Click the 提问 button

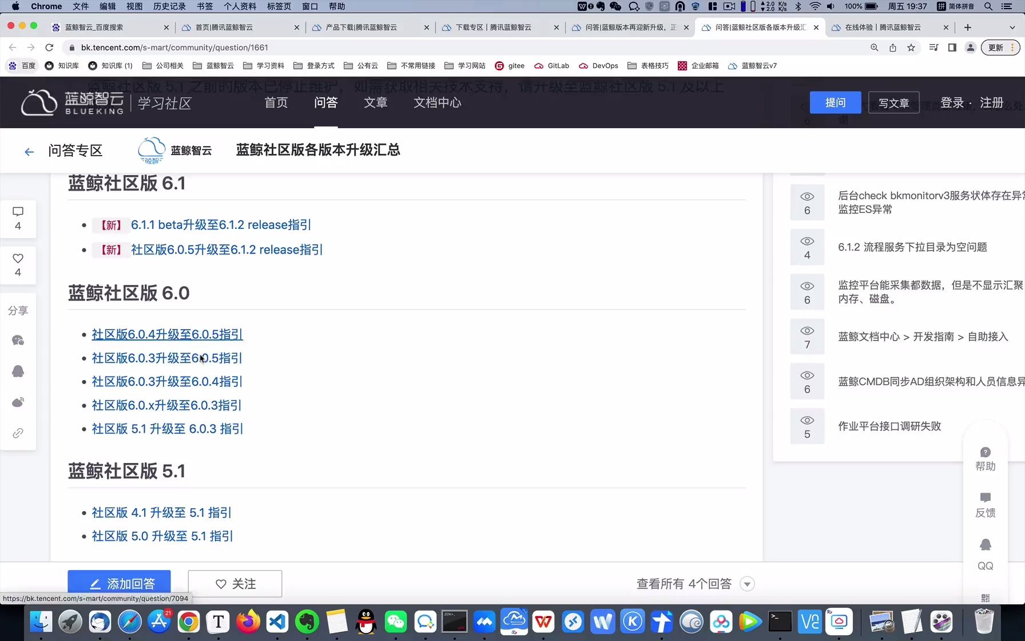tap(835, 102)
